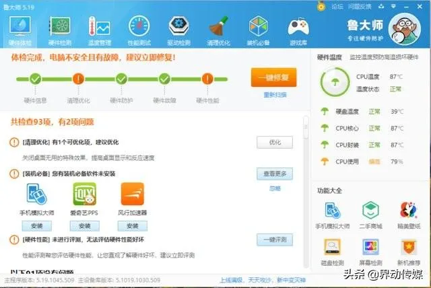The image size is (431, 288).
Task: Open 屏幕检测 screen check tool
Action: coord(370,252)
